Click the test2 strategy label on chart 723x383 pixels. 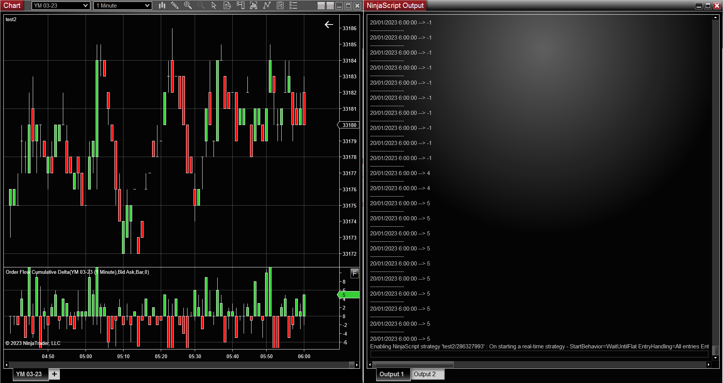[x=11, y=19]
